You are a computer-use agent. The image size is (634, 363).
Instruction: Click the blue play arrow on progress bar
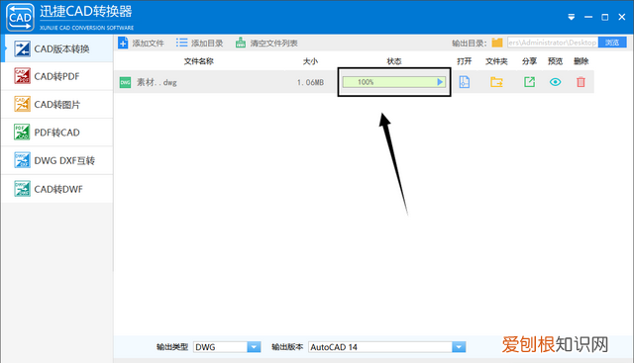(x=440, y=82)
